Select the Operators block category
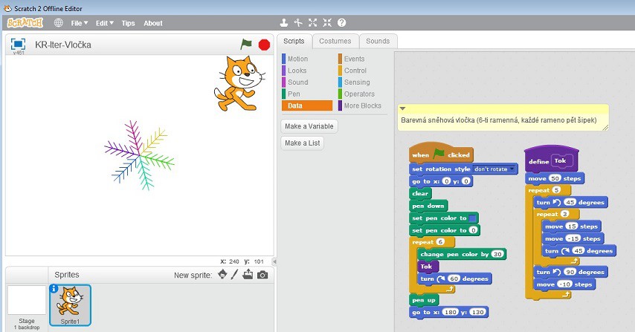Screen dimensions: 635x332 [359, 94]
